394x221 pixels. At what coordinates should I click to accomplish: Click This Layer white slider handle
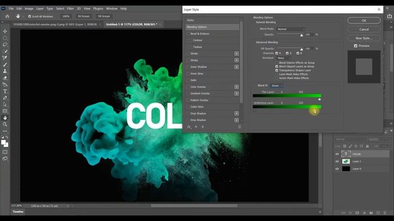pos(320,99)
